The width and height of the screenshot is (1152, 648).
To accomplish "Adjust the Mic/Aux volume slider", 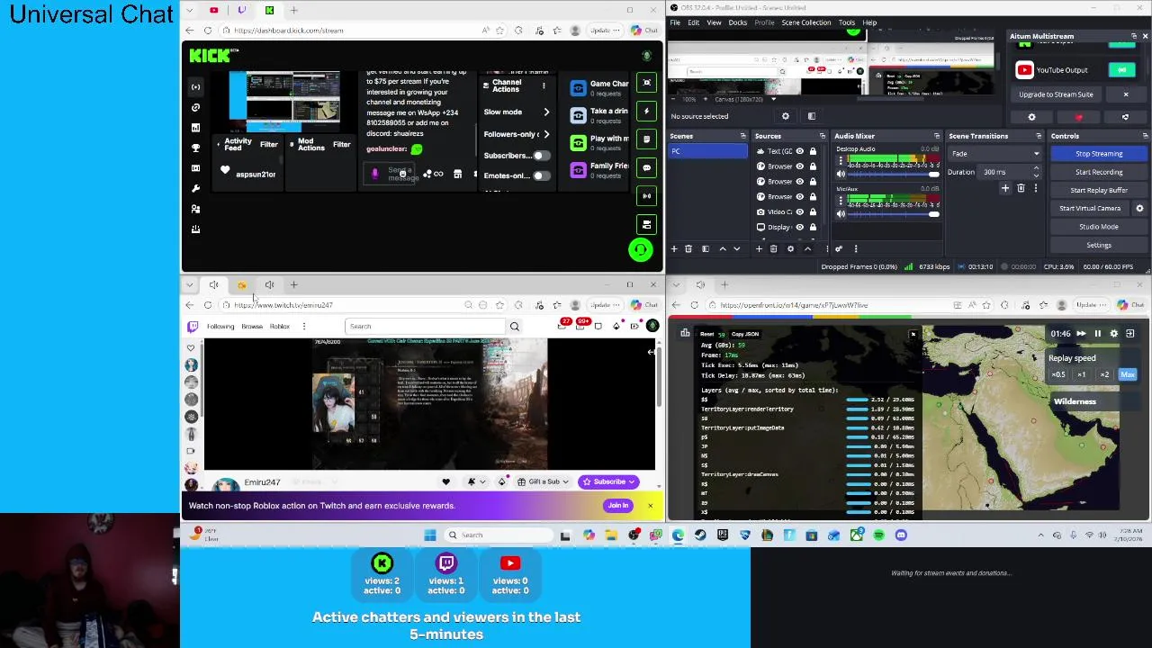I will (894, 213).
